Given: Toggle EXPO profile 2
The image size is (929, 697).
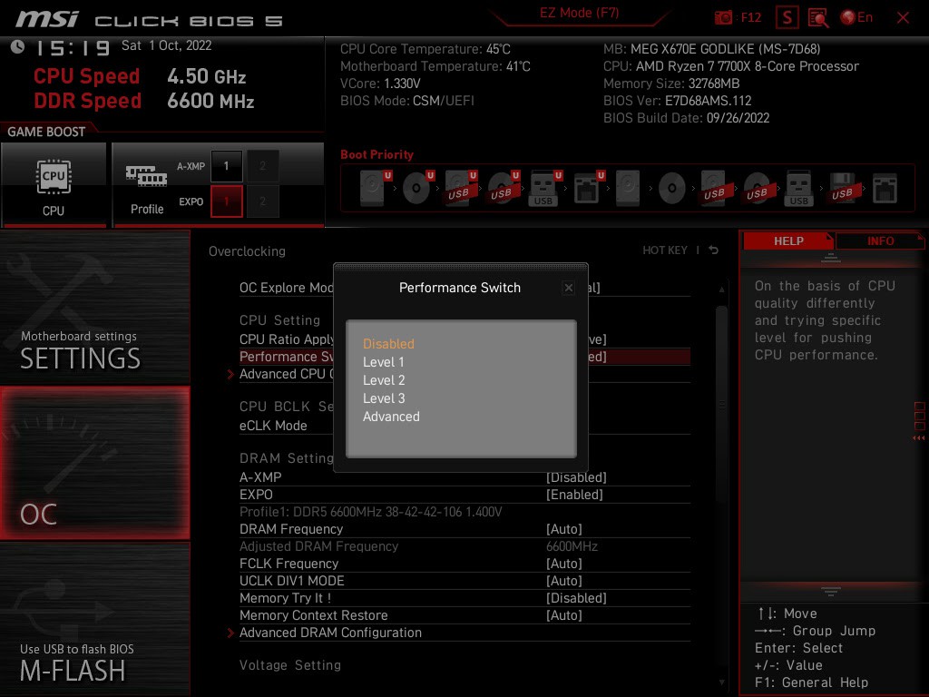Looking at the screenshot, I should (x=262, y=201).
